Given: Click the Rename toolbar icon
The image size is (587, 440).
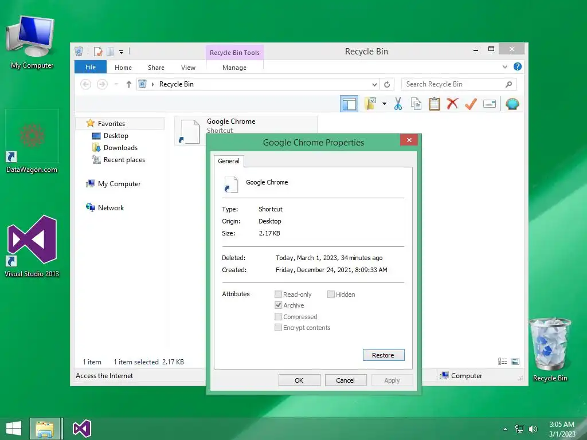Looking at the screenshot, I should [x=490, y=104].
